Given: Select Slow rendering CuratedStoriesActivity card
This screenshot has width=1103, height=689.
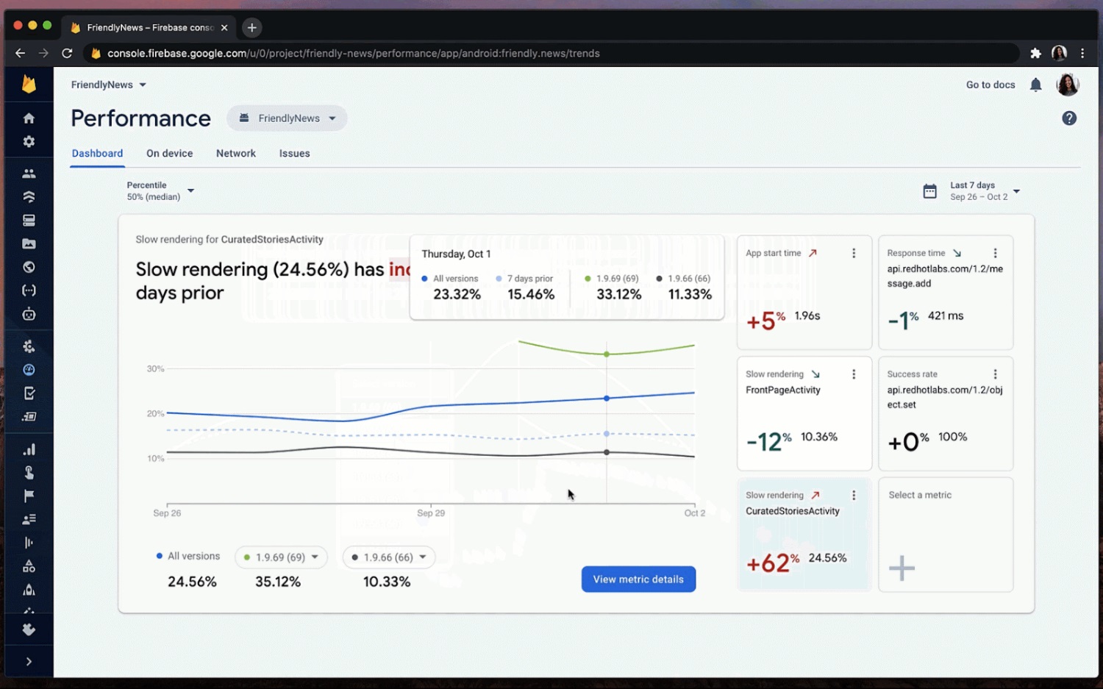Looking at the screenshot, I should coord(804,535).
